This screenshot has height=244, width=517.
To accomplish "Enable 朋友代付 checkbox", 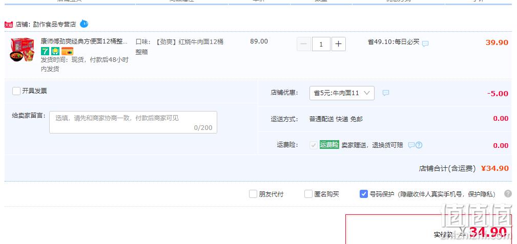I will pyautogui.click(x=253, y=194).
